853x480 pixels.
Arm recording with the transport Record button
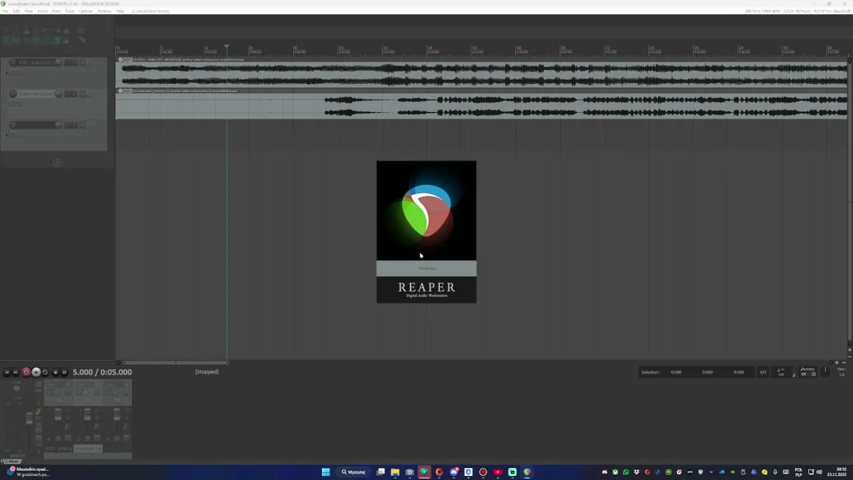(x=26, y=372)
